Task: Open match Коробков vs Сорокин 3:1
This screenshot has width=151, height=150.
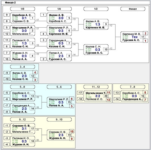Action: [x=22, y=18]
